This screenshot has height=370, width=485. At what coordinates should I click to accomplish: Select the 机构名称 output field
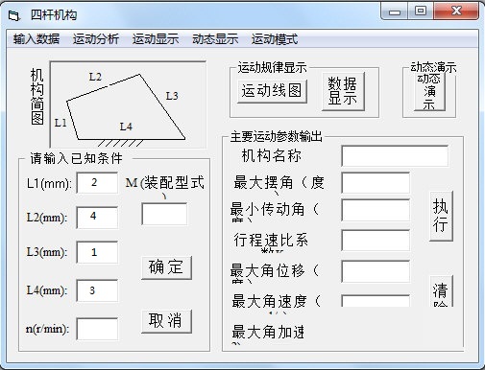coord(395,156)
